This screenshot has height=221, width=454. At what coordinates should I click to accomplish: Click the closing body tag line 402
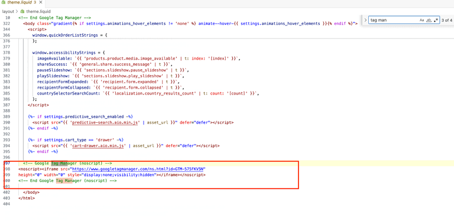31,193
